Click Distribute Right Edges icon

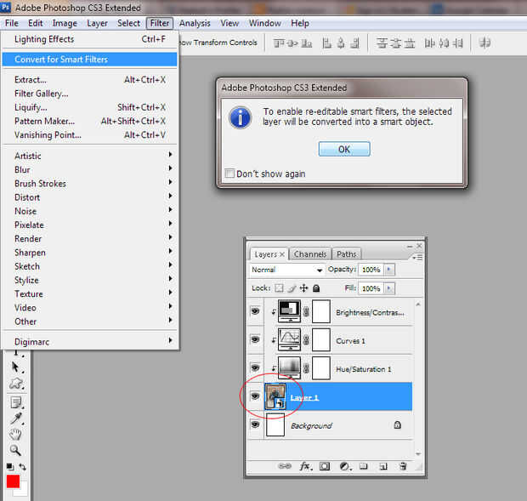[x=457, y=43]
